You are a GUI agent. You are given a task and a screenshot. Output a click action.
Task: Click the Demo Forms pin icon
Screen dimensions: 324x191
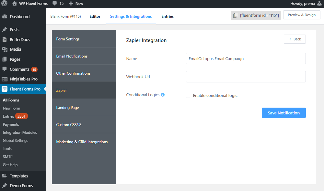(5, 186)
